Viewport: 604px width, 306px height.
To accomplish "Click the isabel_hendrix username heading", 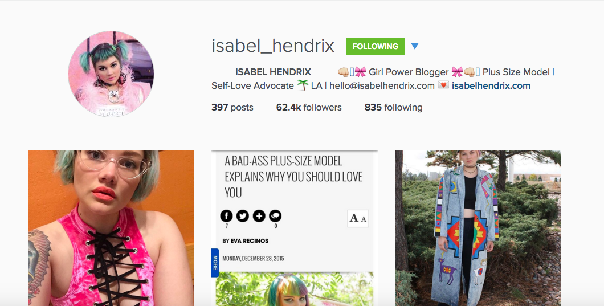I will [x=273, y=46].
